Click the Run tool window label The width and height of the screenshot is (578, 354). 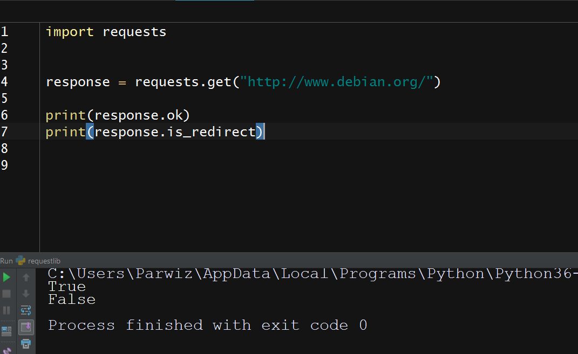coord(6,261)
